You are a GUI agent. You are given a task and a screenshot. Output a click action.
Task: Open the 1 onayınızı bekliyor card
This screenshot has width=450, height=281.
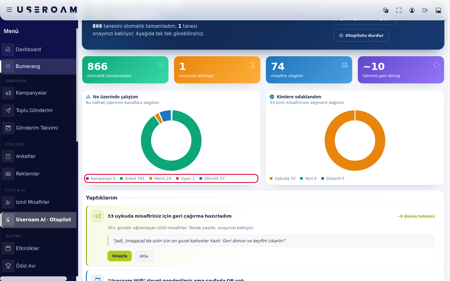(217, 70)
